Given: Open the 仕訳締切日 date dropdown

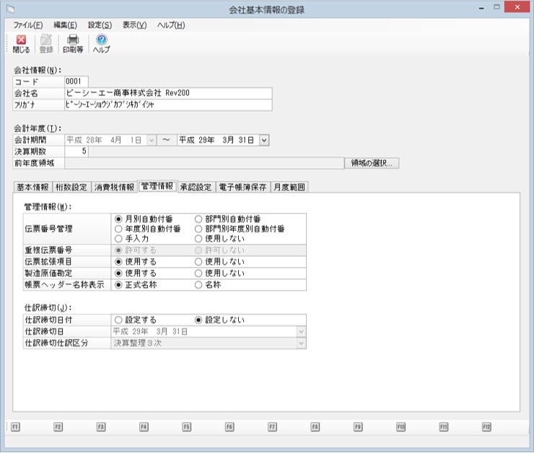Looking at the screenshot, I should [301, 332].
